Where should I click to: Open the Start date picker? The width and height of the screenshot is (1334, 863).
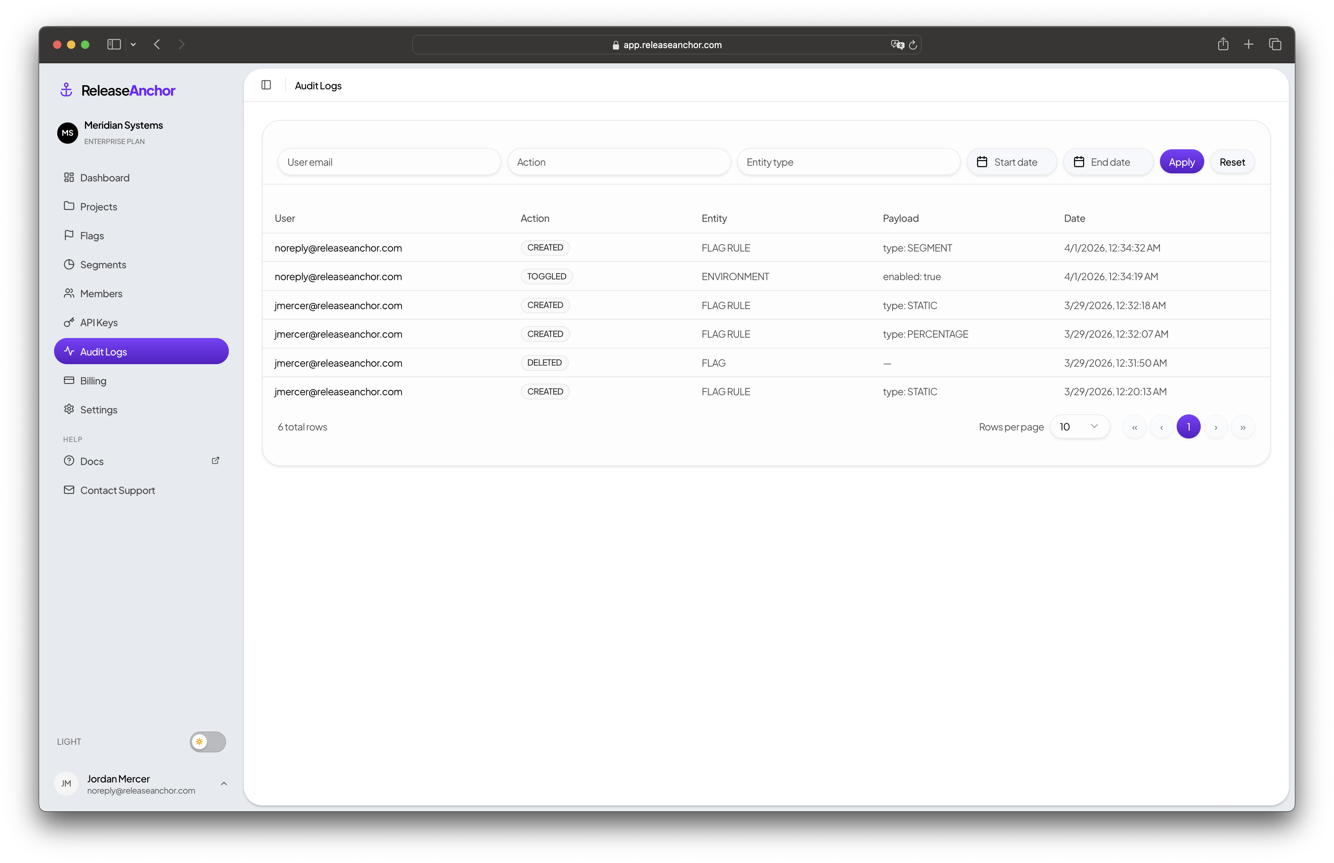[x=1011, y=162]
